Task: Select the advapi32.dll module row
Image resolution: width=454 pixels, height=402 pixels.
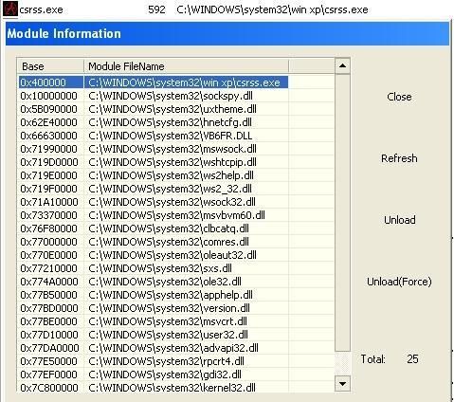Action: pos(176,348)
